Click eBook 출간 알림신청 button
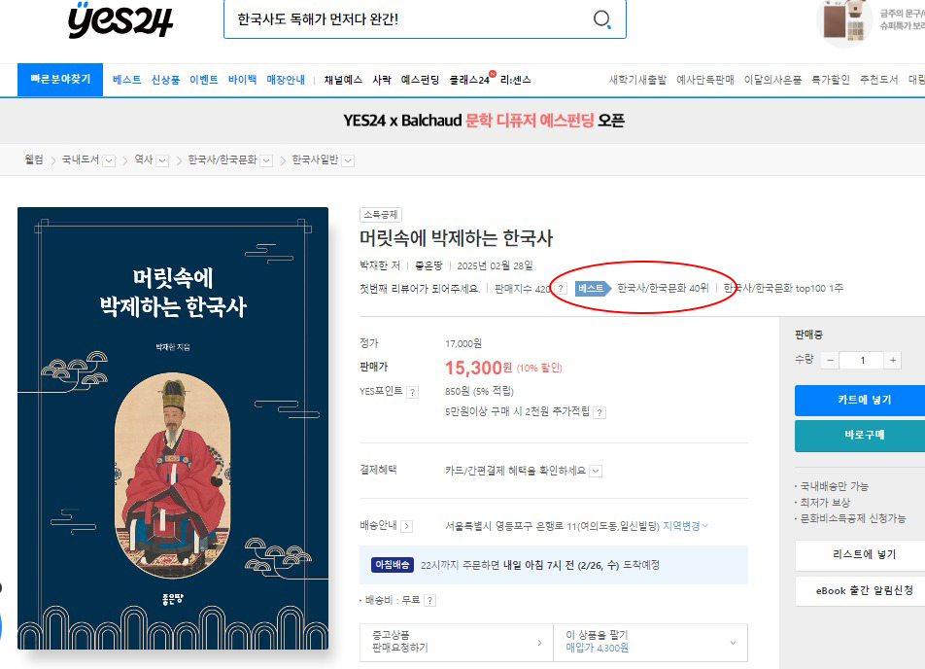This screenshot has width=925, height=669. [x=860, y=590]
